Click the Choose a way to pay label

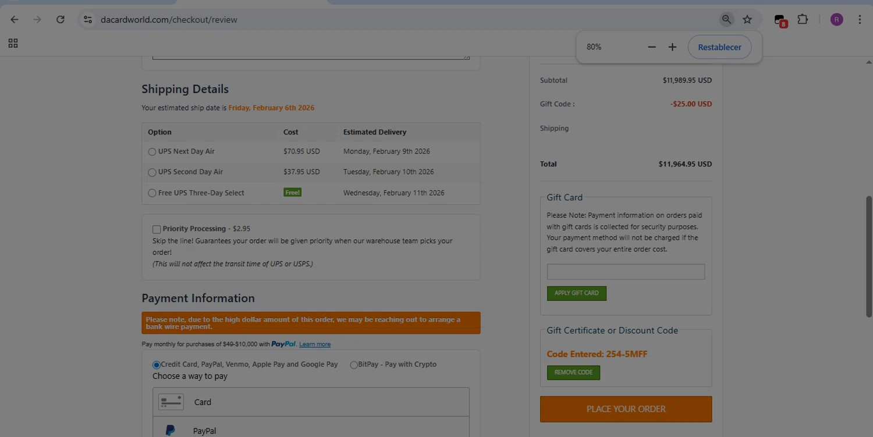click(190, 376)
